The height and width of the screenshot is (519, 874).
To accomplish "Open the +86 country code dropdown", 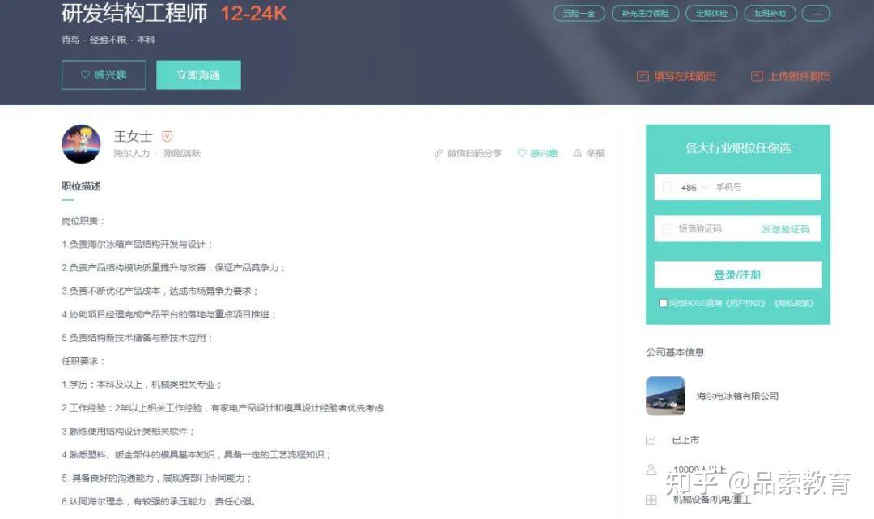I will 694,187.
